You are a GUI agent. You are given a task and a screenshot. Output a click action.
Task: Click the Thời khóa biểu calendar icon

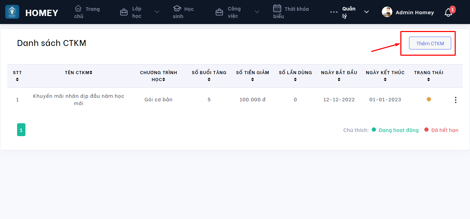pyautogui.click(x=277, y=8)
